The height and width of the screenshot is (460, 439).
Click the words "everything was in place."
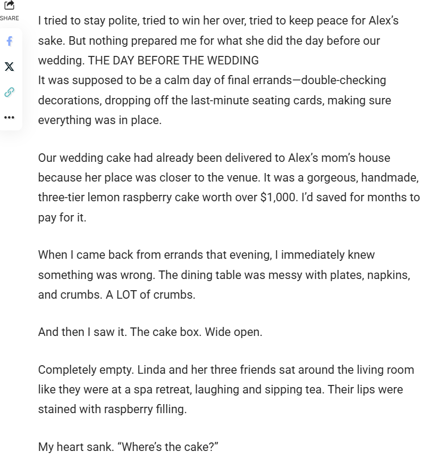click(99, 120)
